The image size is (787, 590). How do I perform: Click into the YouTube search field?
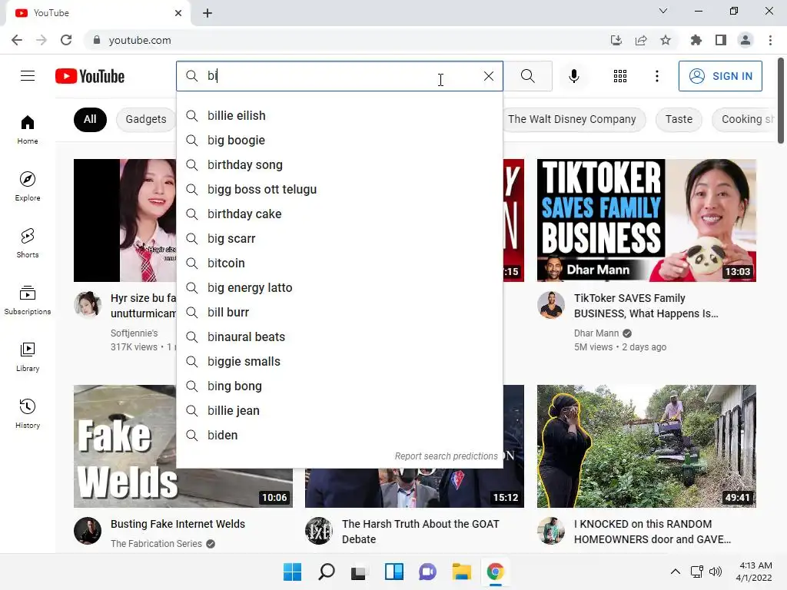[339, 76]
